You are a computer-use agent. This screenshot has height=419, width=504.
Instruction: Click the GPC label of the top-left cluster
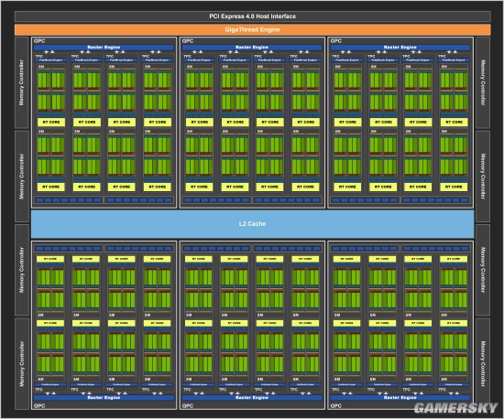[39, 41]
